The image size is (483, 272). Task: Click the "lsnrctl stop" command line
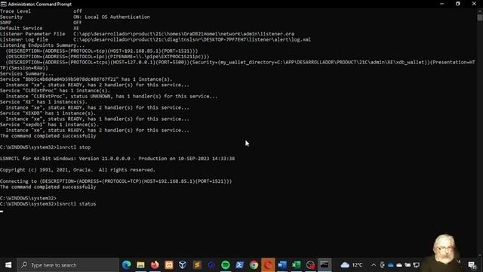pyautogui.click(x=45, y=147)
